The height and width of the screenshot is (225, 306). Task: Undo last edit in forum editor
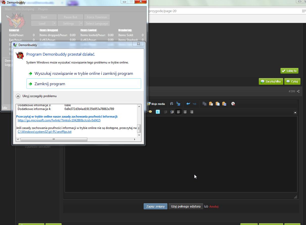coord(188,104)
